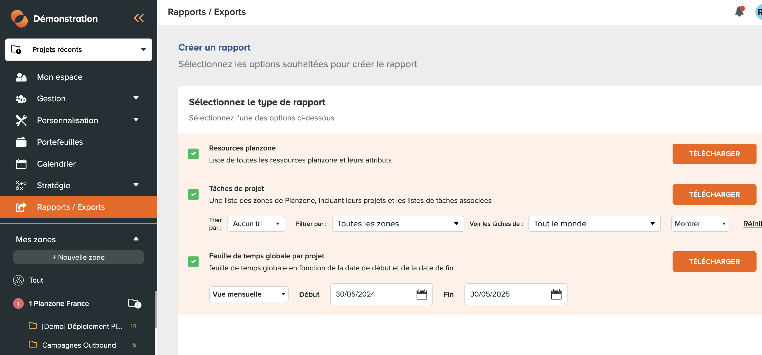The height and width of the screenshot is (355, 762).
Task: Open the Projets récents dropdown
Action: pyautogui.click(x=78, y=50)
